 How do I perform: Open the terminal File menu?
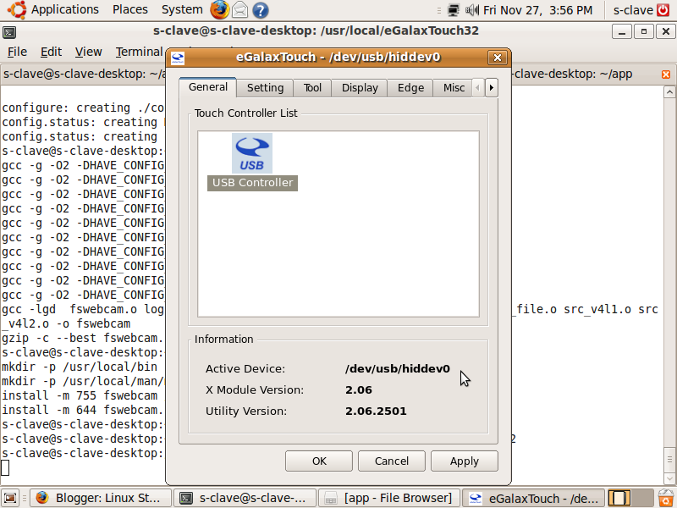click(17, 52)
